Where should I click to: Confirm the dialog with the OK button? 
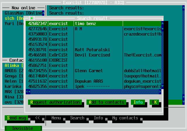(154, 102)
